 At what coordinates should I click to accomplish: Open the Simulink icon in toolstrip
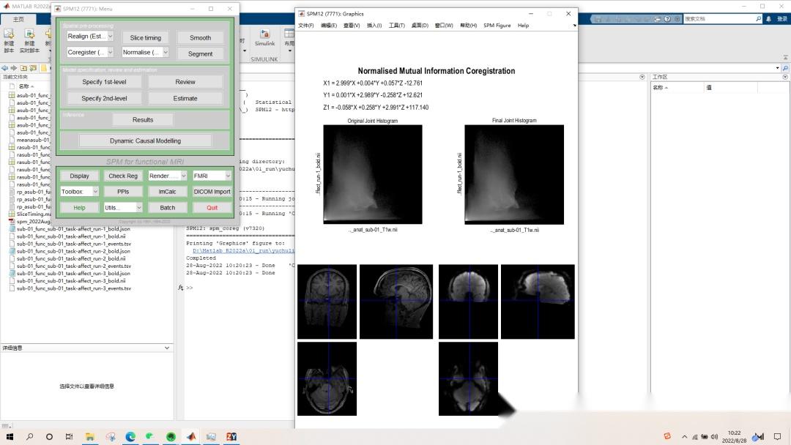[x=264, y=35]
